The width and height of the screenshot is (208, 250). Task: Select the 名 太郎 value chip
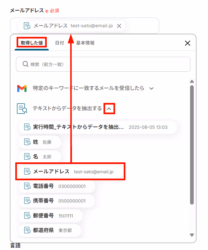pos(40,157)
